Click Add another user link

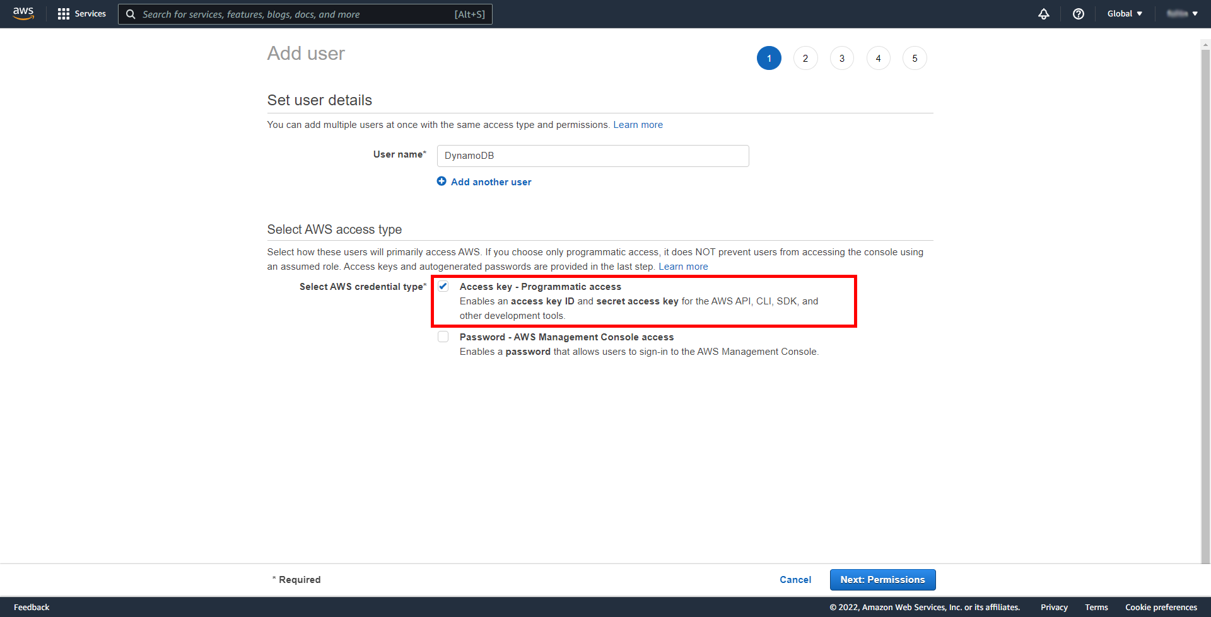(x=491, y=182)
